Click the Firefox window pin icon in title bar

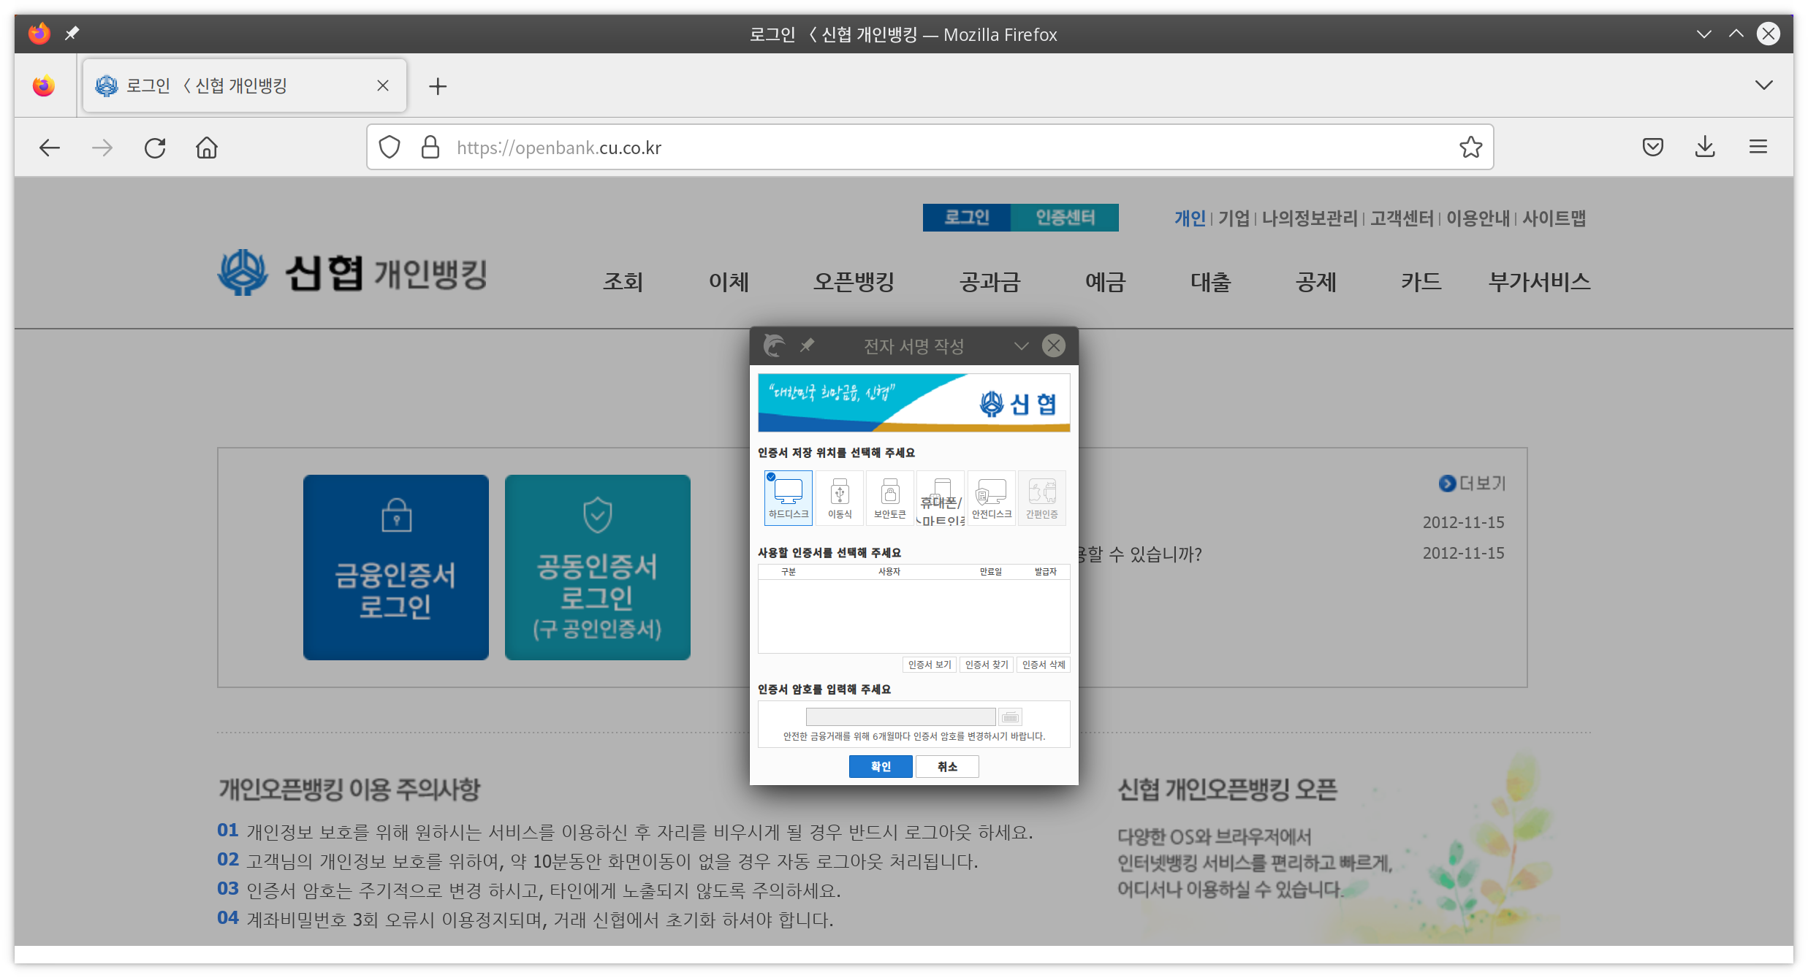click(x=72, y=34)
